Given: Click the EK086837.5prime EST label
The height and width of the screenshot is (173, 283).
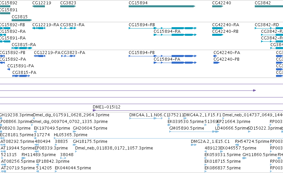Looking at the screenshot, I should coord(222,168).
